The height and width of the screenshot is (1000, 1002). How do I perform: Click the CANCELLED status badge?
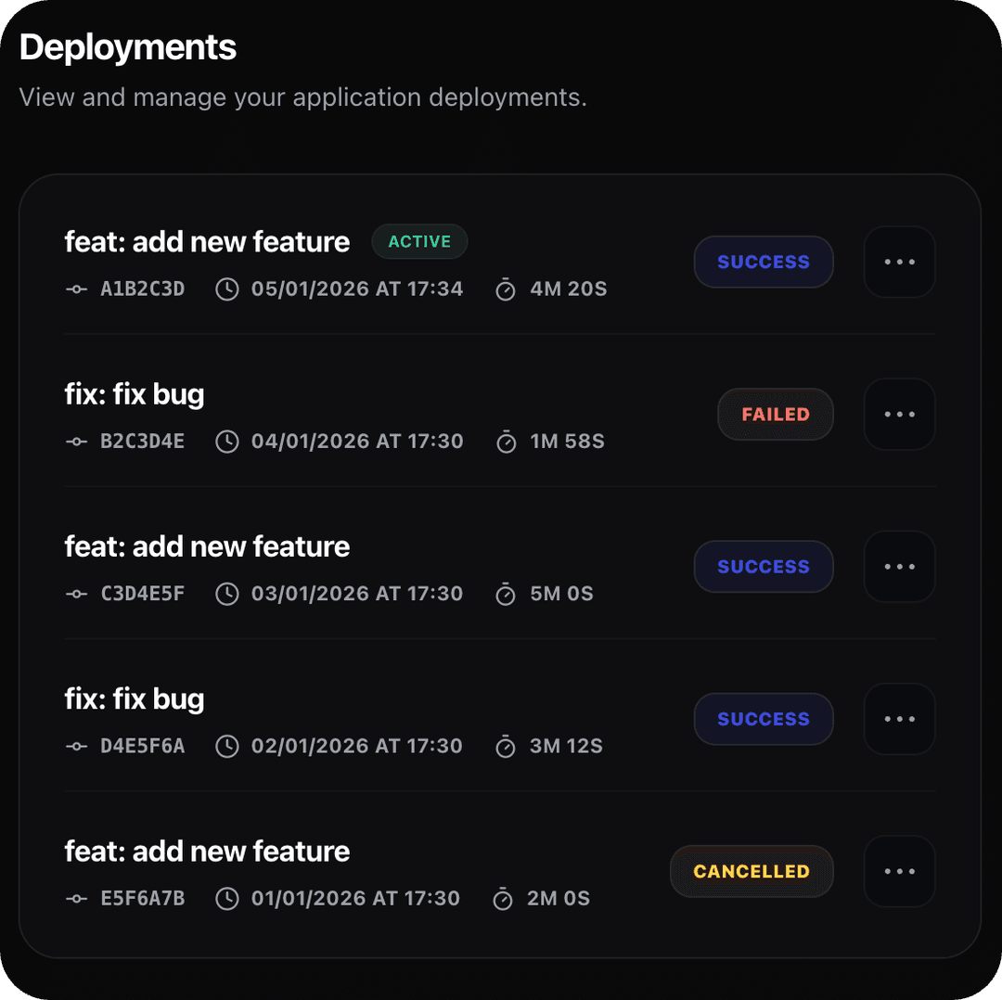pyautogui.click(x=751, y=871)
